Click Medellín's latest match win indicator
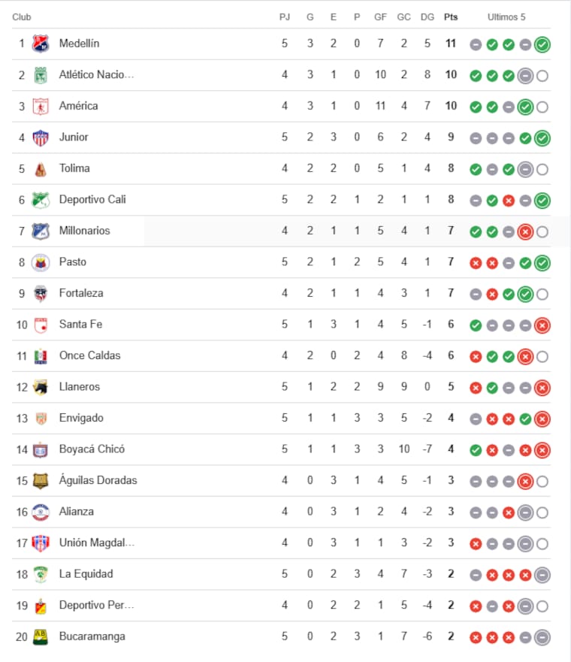The height and width of the screenshot is (662, 571). 542,44
